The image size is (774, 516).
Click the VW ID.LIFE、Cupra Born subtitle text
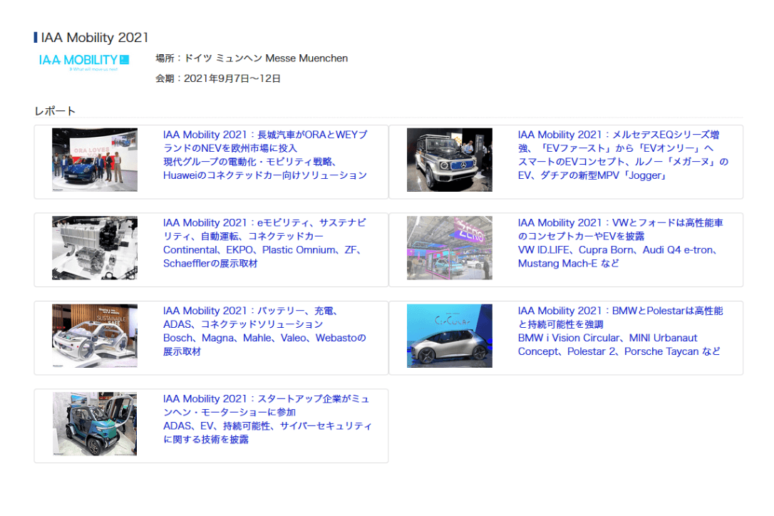pos(617,250)
